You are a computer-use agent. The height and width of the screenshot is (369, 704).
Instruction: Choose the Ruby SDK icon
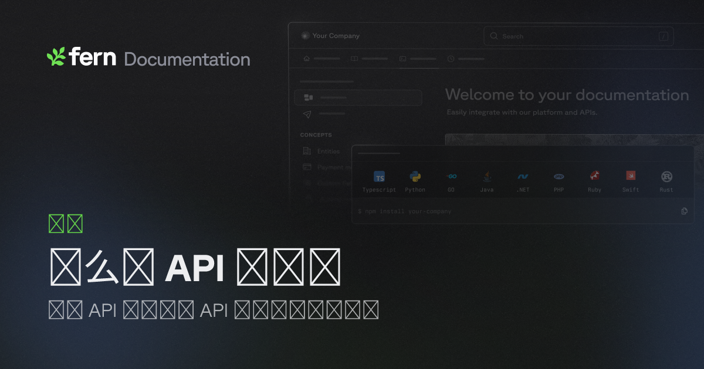click(595, 176)
